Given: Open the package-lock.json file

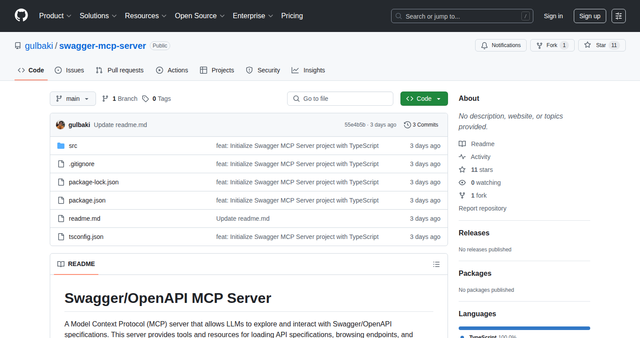Looking at the screenshot, I should click(x=94, y=182).
